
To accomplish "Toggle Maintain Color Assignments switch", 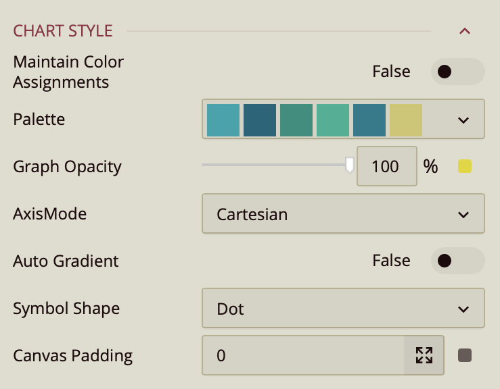I will click(x=457, y=72).
